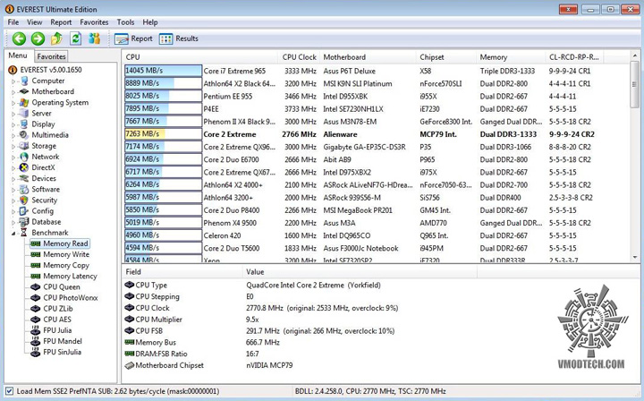
Task: Select the Operating System icon
Action: (x=24, y=102)
